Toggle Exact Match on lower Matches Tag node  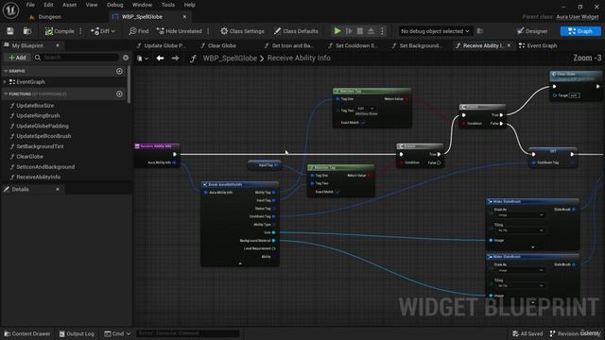337,192
